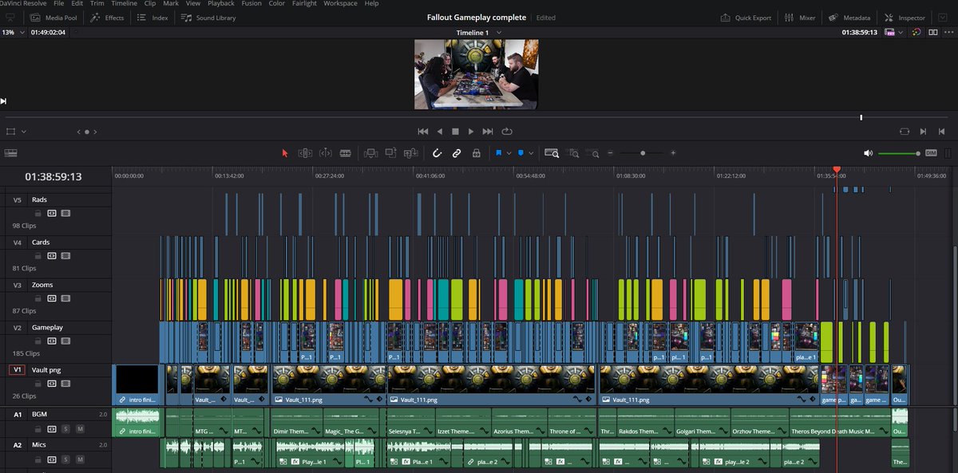The width and height of the screenshot is (958, 473).
Task: Add a marker with the marker icon
Action: [521, 152]
